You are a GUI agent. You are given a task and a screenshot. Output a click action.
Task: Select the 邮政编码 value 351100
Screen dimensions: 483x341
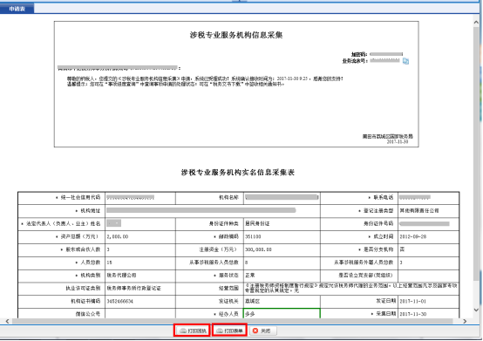pos(253,236)
